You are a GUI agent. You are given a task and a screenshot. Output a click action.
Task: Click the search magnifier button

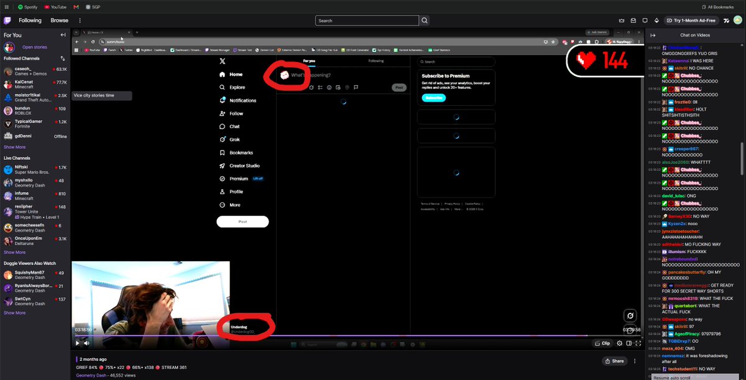425,21
